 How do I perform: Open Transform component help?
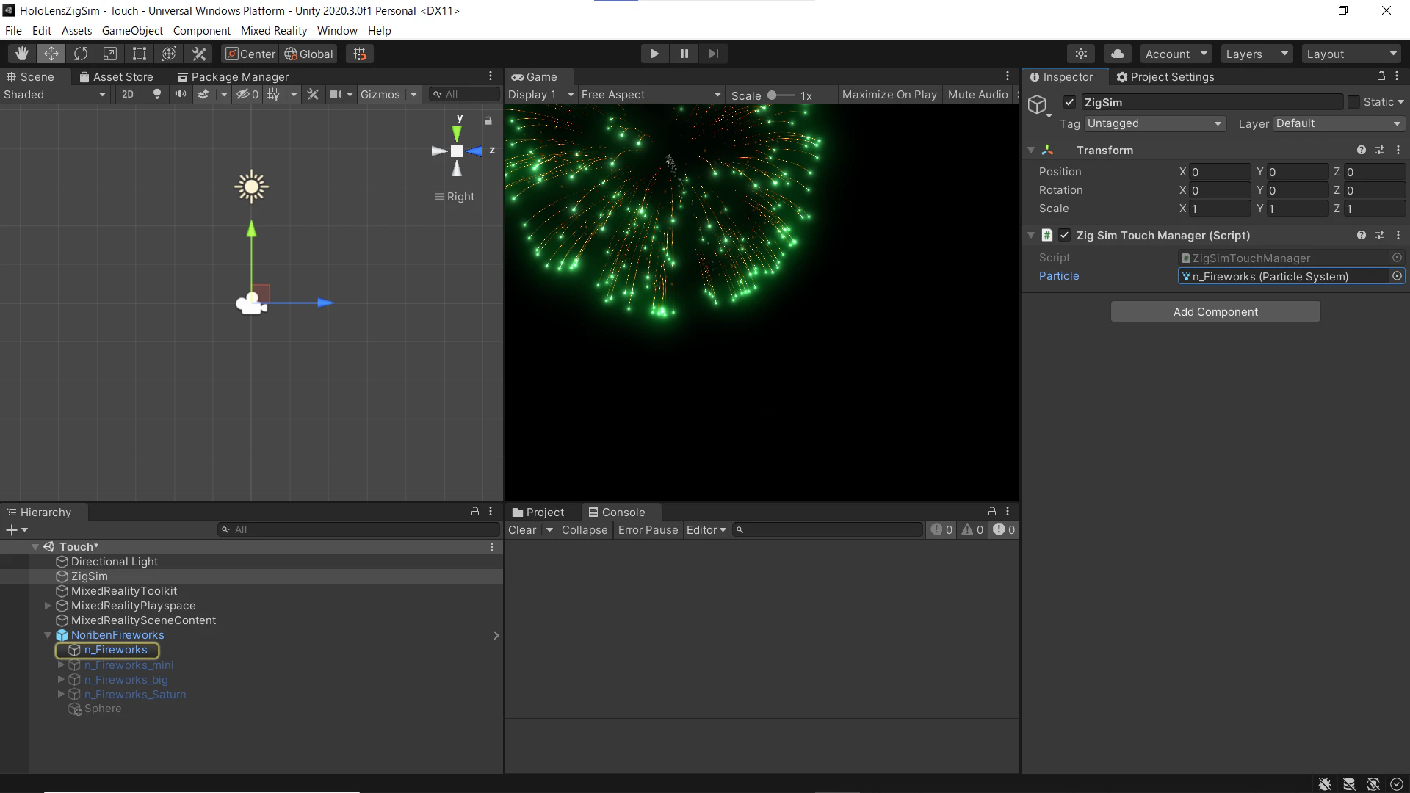coord(1362,150)
